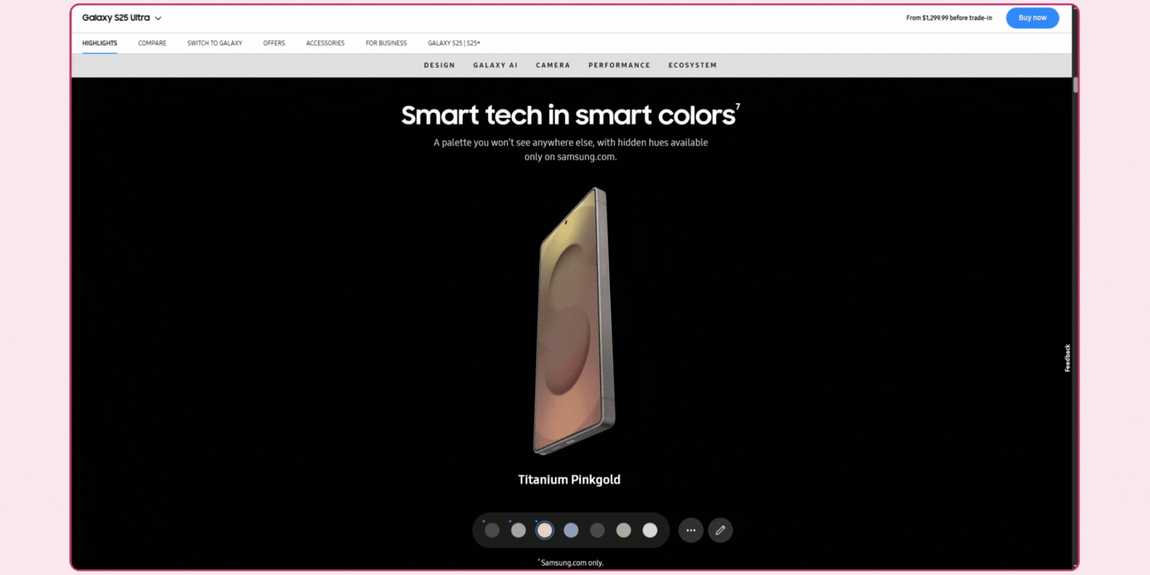The height and width of the screenshot is (575, 1150).
Task: Choose the dark swatch starting the color row
Action: 492,530
